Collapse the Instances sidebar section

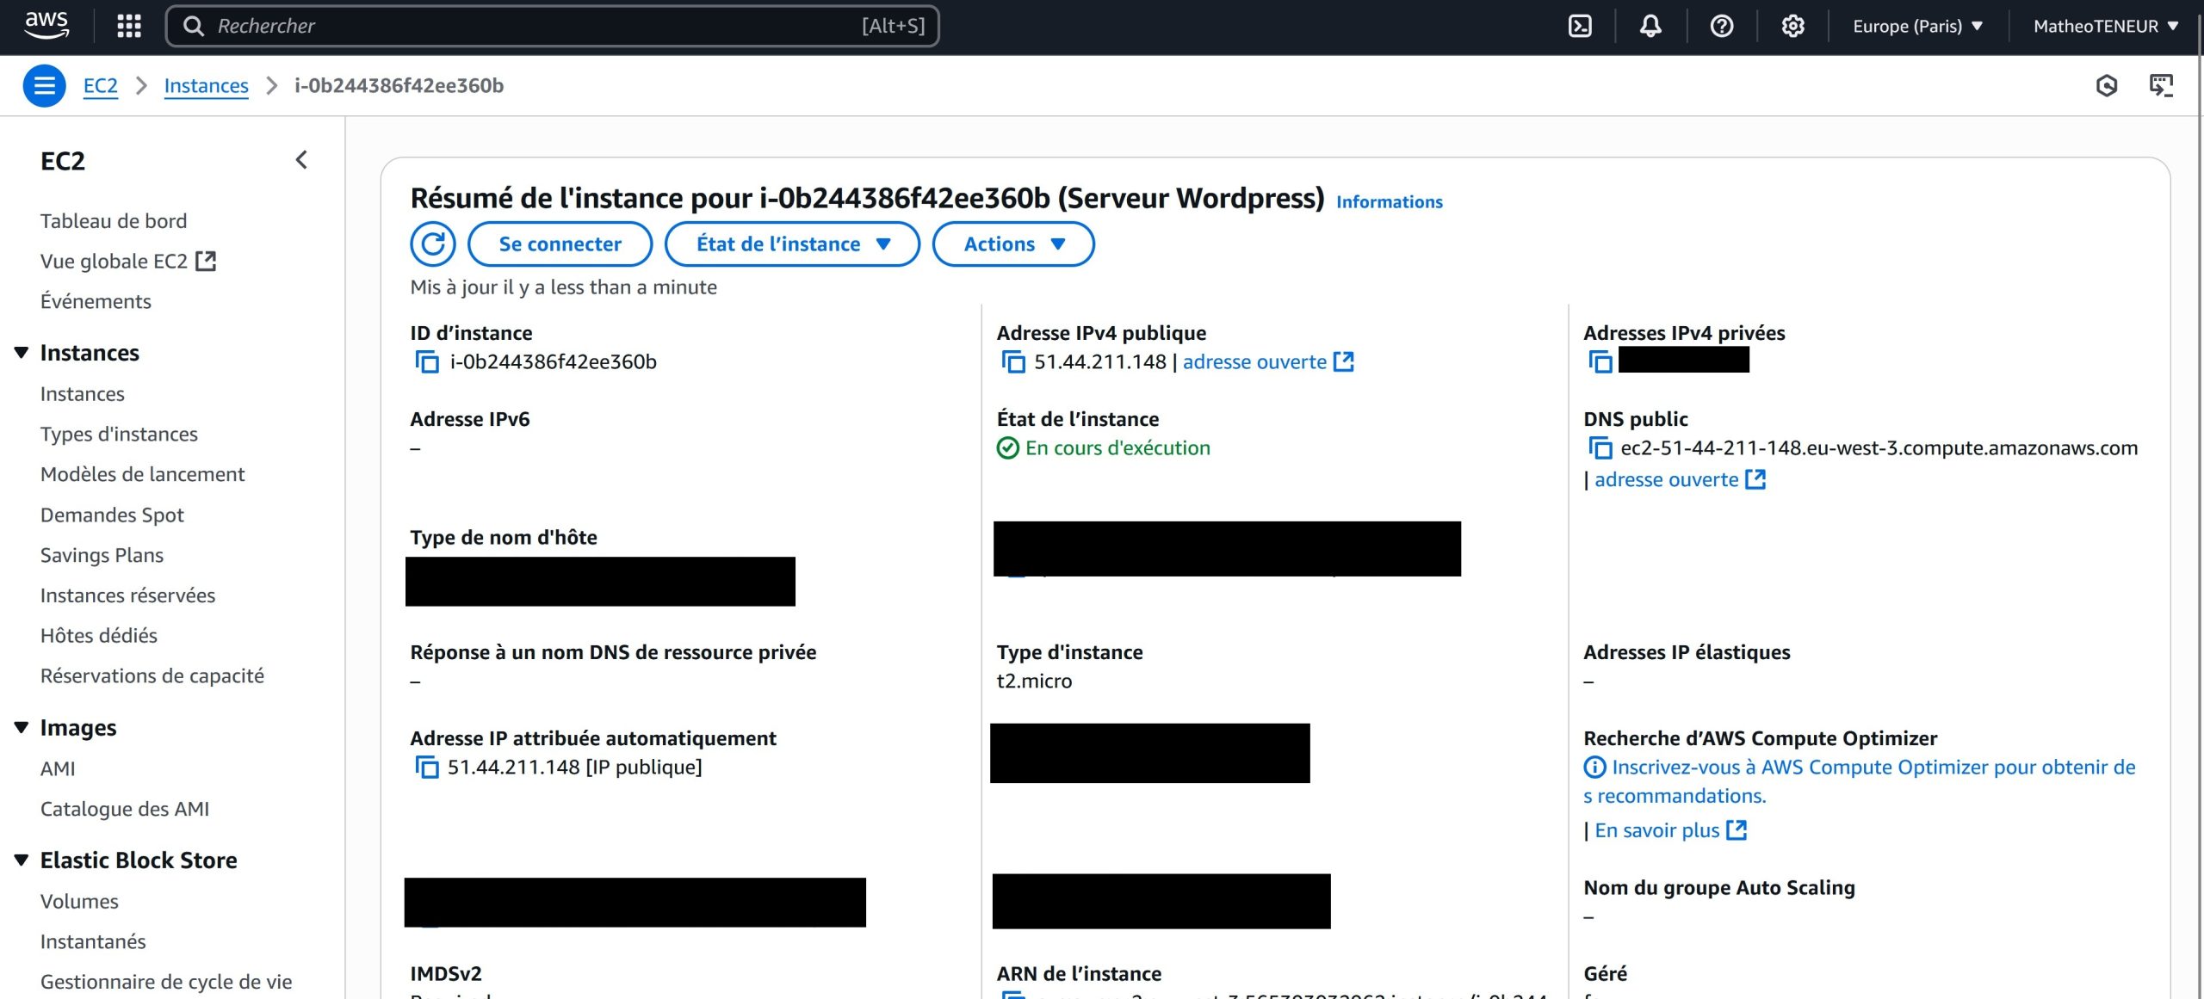(22, 353)
